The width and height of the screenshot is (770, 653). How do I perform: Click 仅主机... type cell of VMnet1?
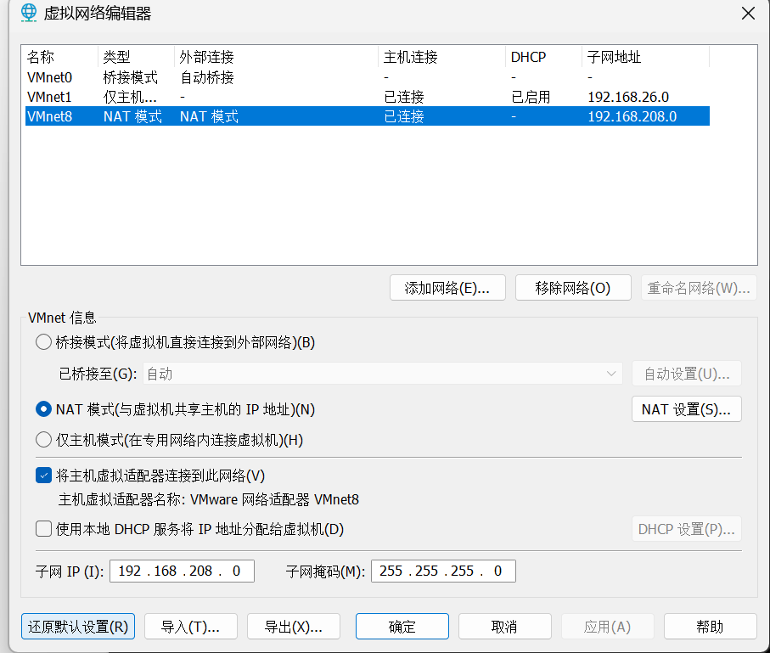[130, 97]
